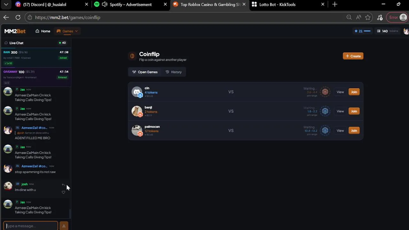Image resolution: width=409 pixels, height=230 pixels.
Task: Open the 140 tokens balance wallet
Action: pos(388,31)
